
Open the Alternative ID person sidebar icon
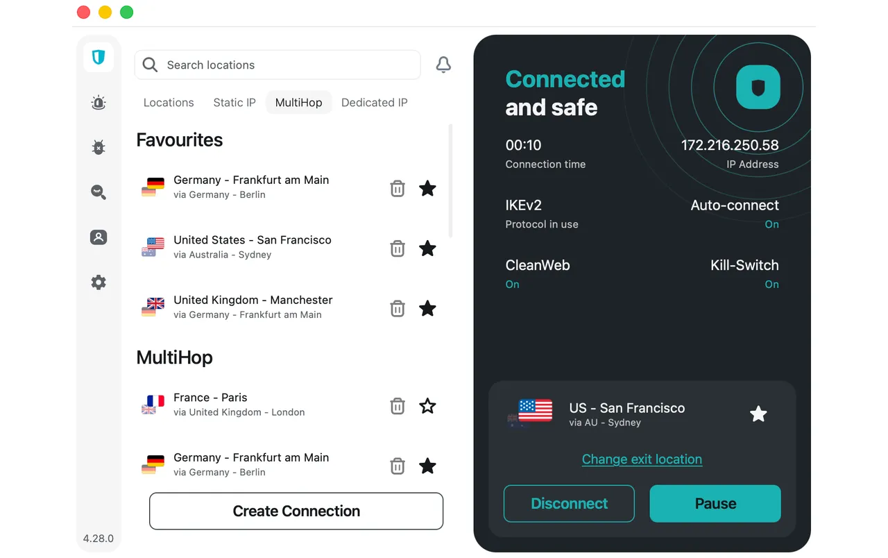pos(99,237)
